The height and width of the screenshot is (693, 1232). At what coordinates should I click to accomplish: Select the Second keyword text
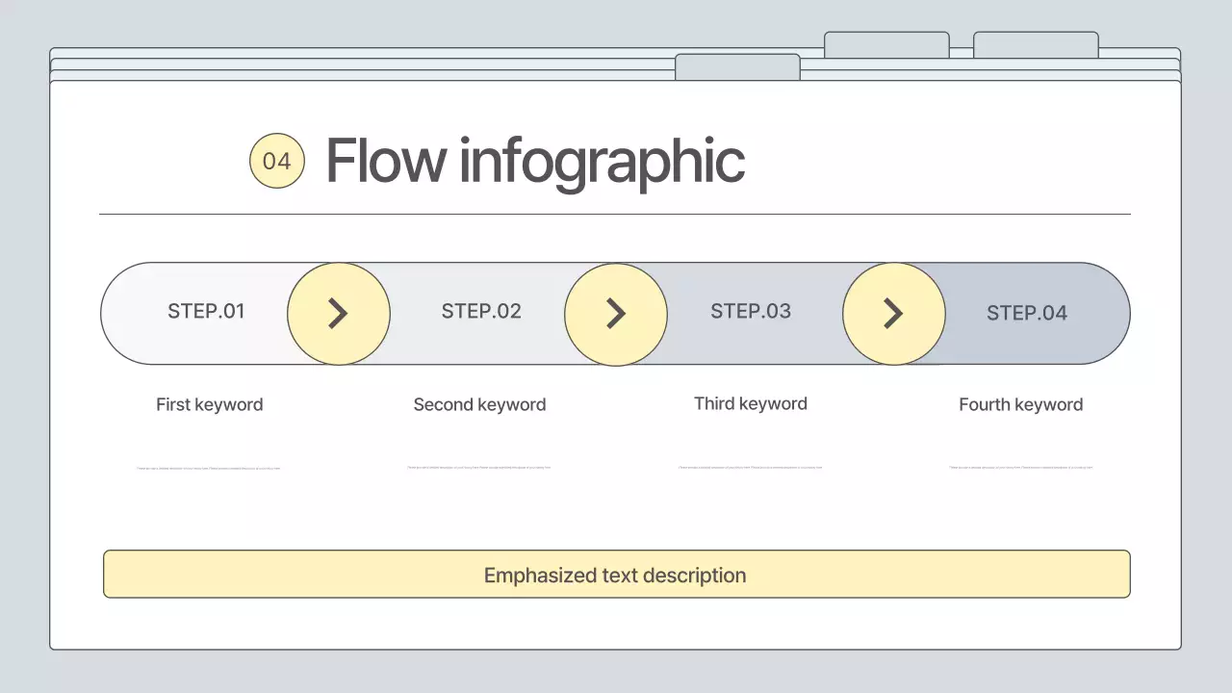point(479,404)
